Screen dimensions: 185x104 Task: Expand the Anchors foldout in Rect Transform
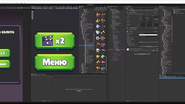click(127, 21)
